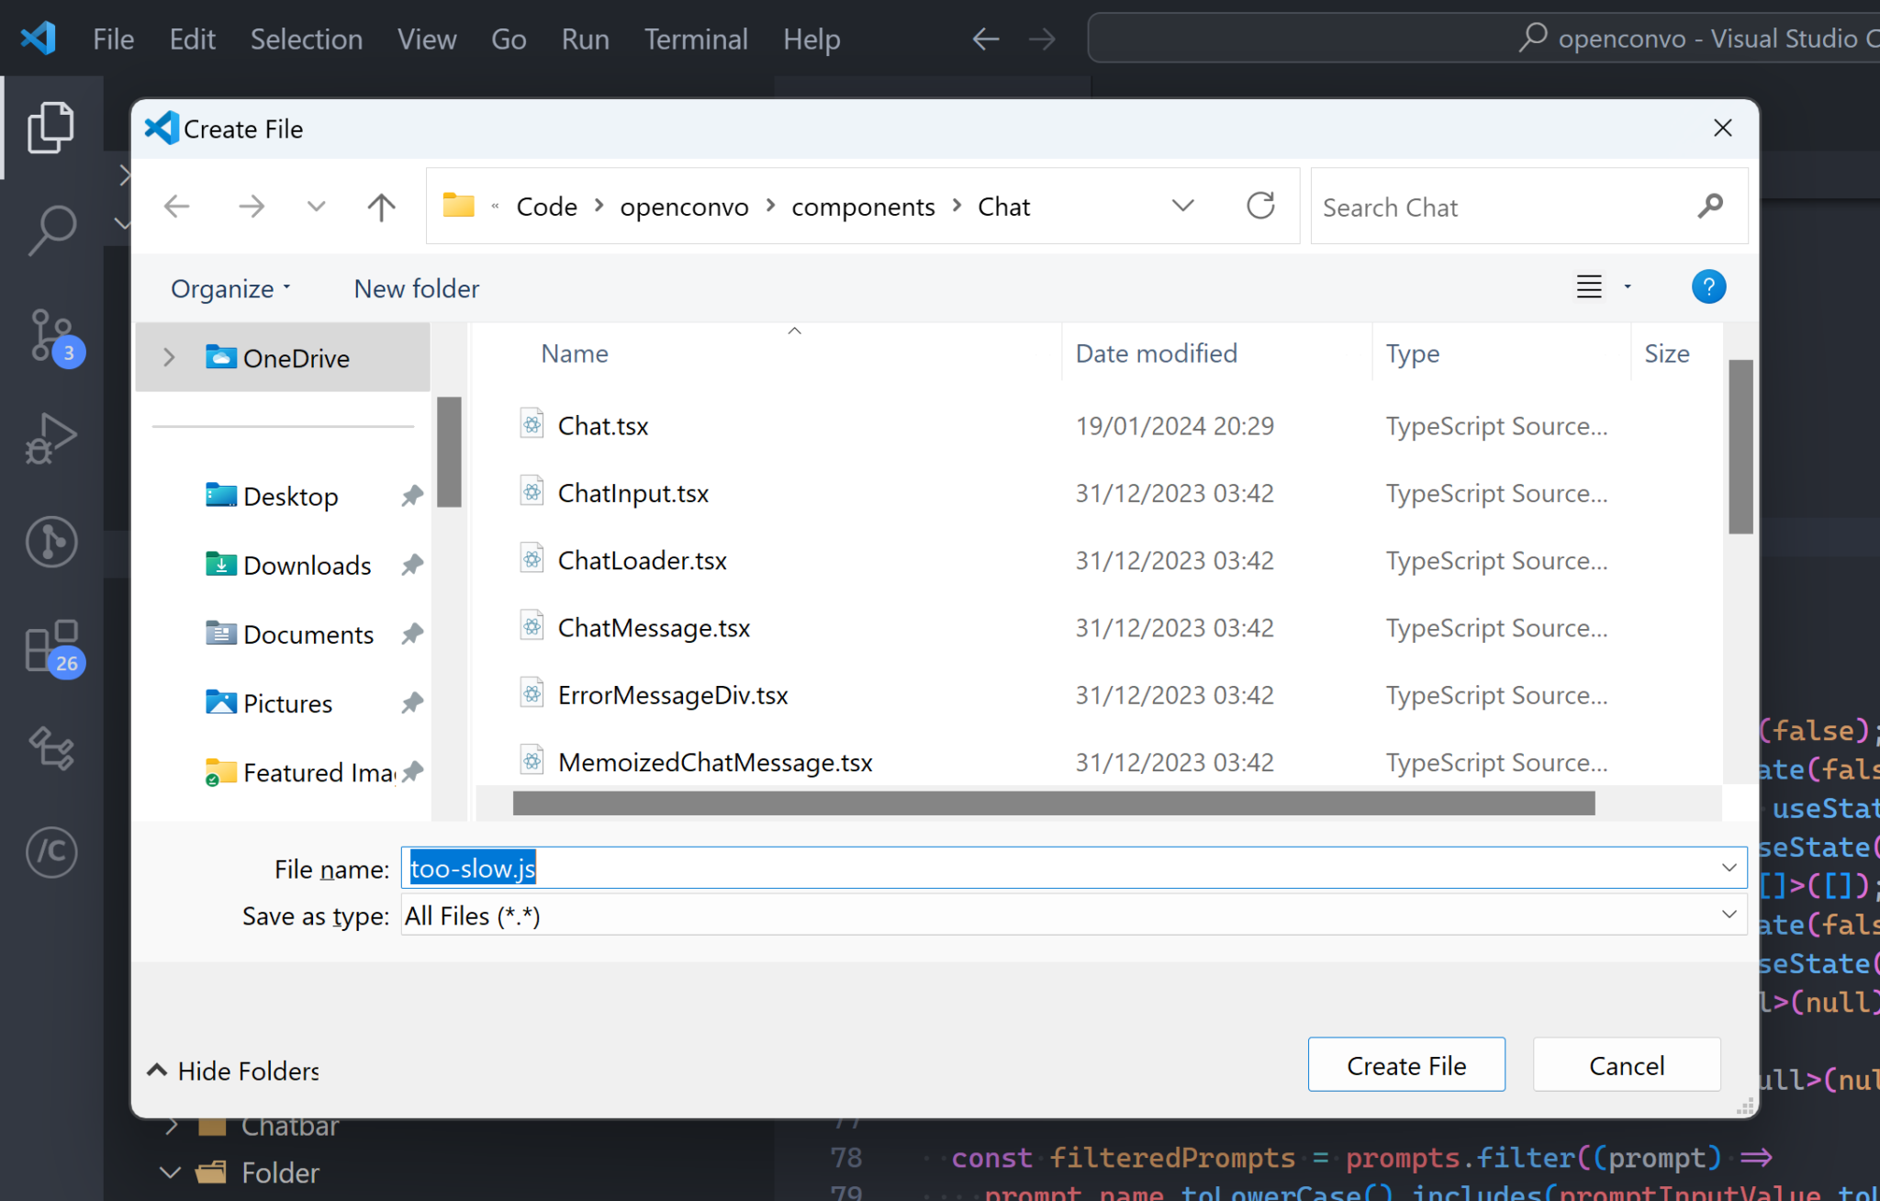Image resolution: width=1880 pixels, height=1201 pixels.
Task: Open recent locations dropdown in dialog
Action: [316, 207]
